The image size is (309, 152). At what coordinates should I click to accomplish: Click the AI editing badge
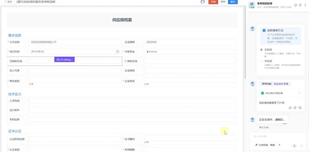pyautogui.click(x=65, y=60)
